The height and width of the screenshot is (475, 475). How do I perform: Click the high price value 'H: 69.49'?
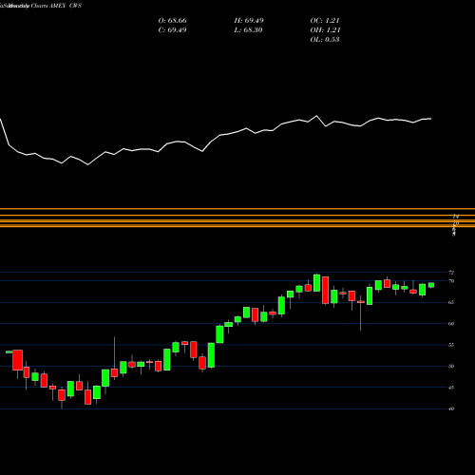point(249,21)
